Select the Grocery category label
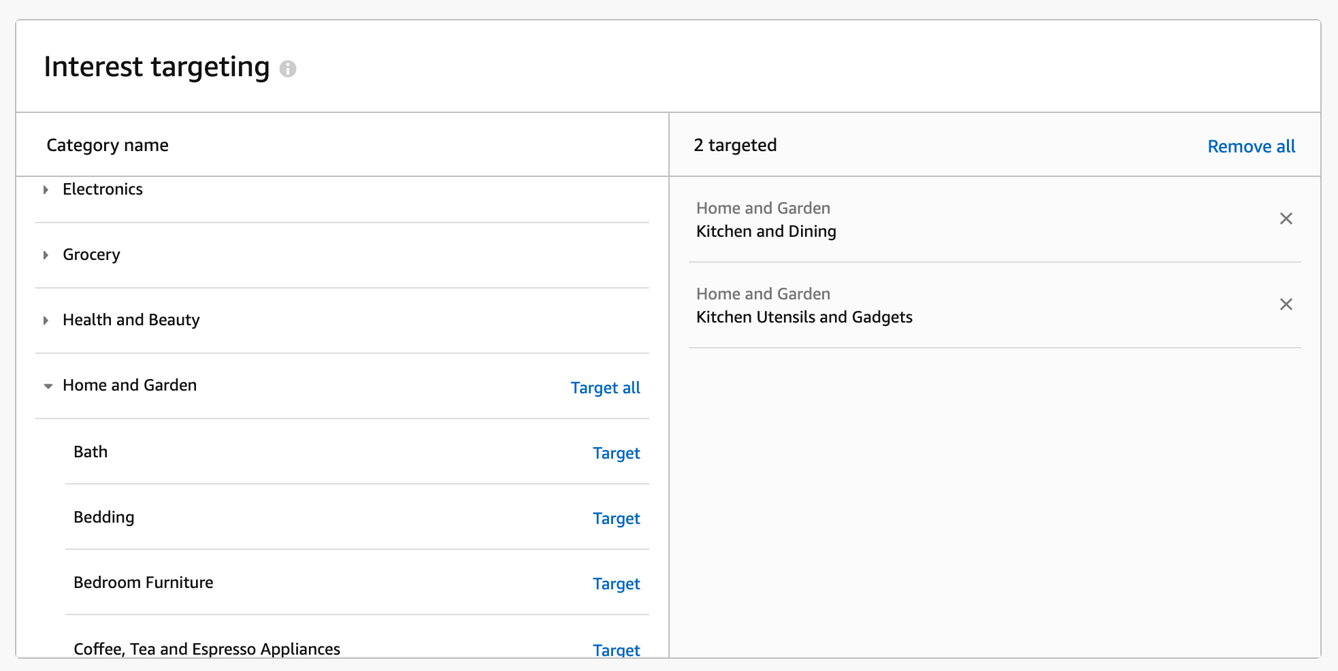Screen dimensions: 1338x671 [x=91, y=255]
